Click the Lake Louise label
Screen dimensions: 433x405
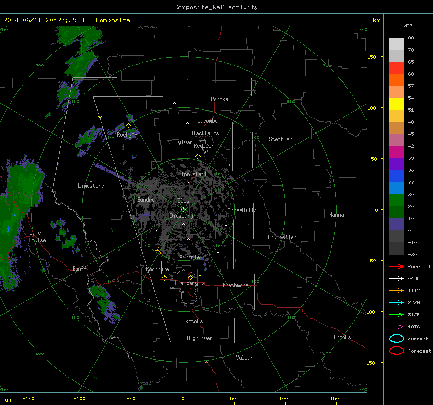(x=37, y=236)
